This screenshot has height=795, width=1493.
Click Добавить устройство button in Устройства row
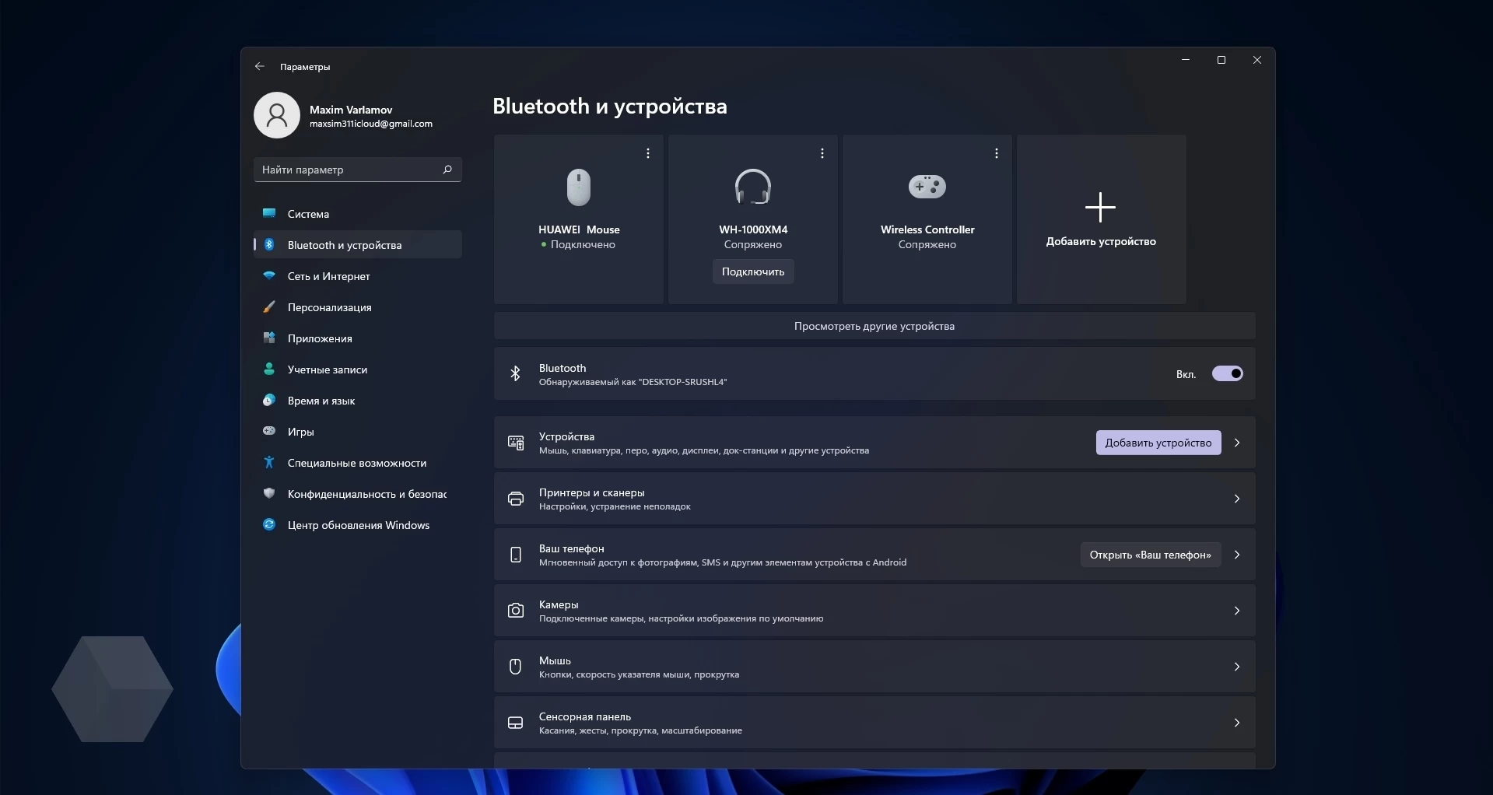tap(1158, 443)
